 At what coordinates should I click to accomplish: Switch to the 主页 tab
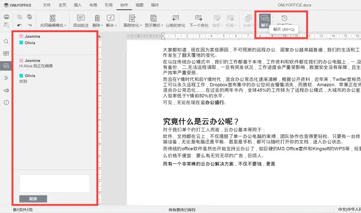(x=62, y=5)
